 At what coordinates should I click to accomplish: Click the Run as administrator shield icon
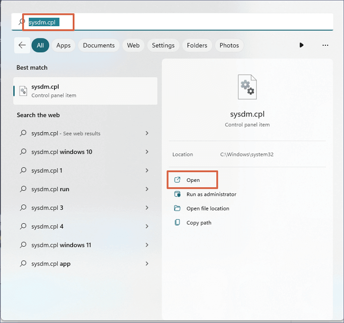(x=177, y=194)
